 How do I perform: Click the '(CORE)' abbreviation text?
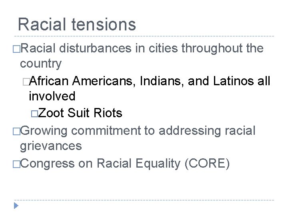pyautogui.click(x=207, y=163)
